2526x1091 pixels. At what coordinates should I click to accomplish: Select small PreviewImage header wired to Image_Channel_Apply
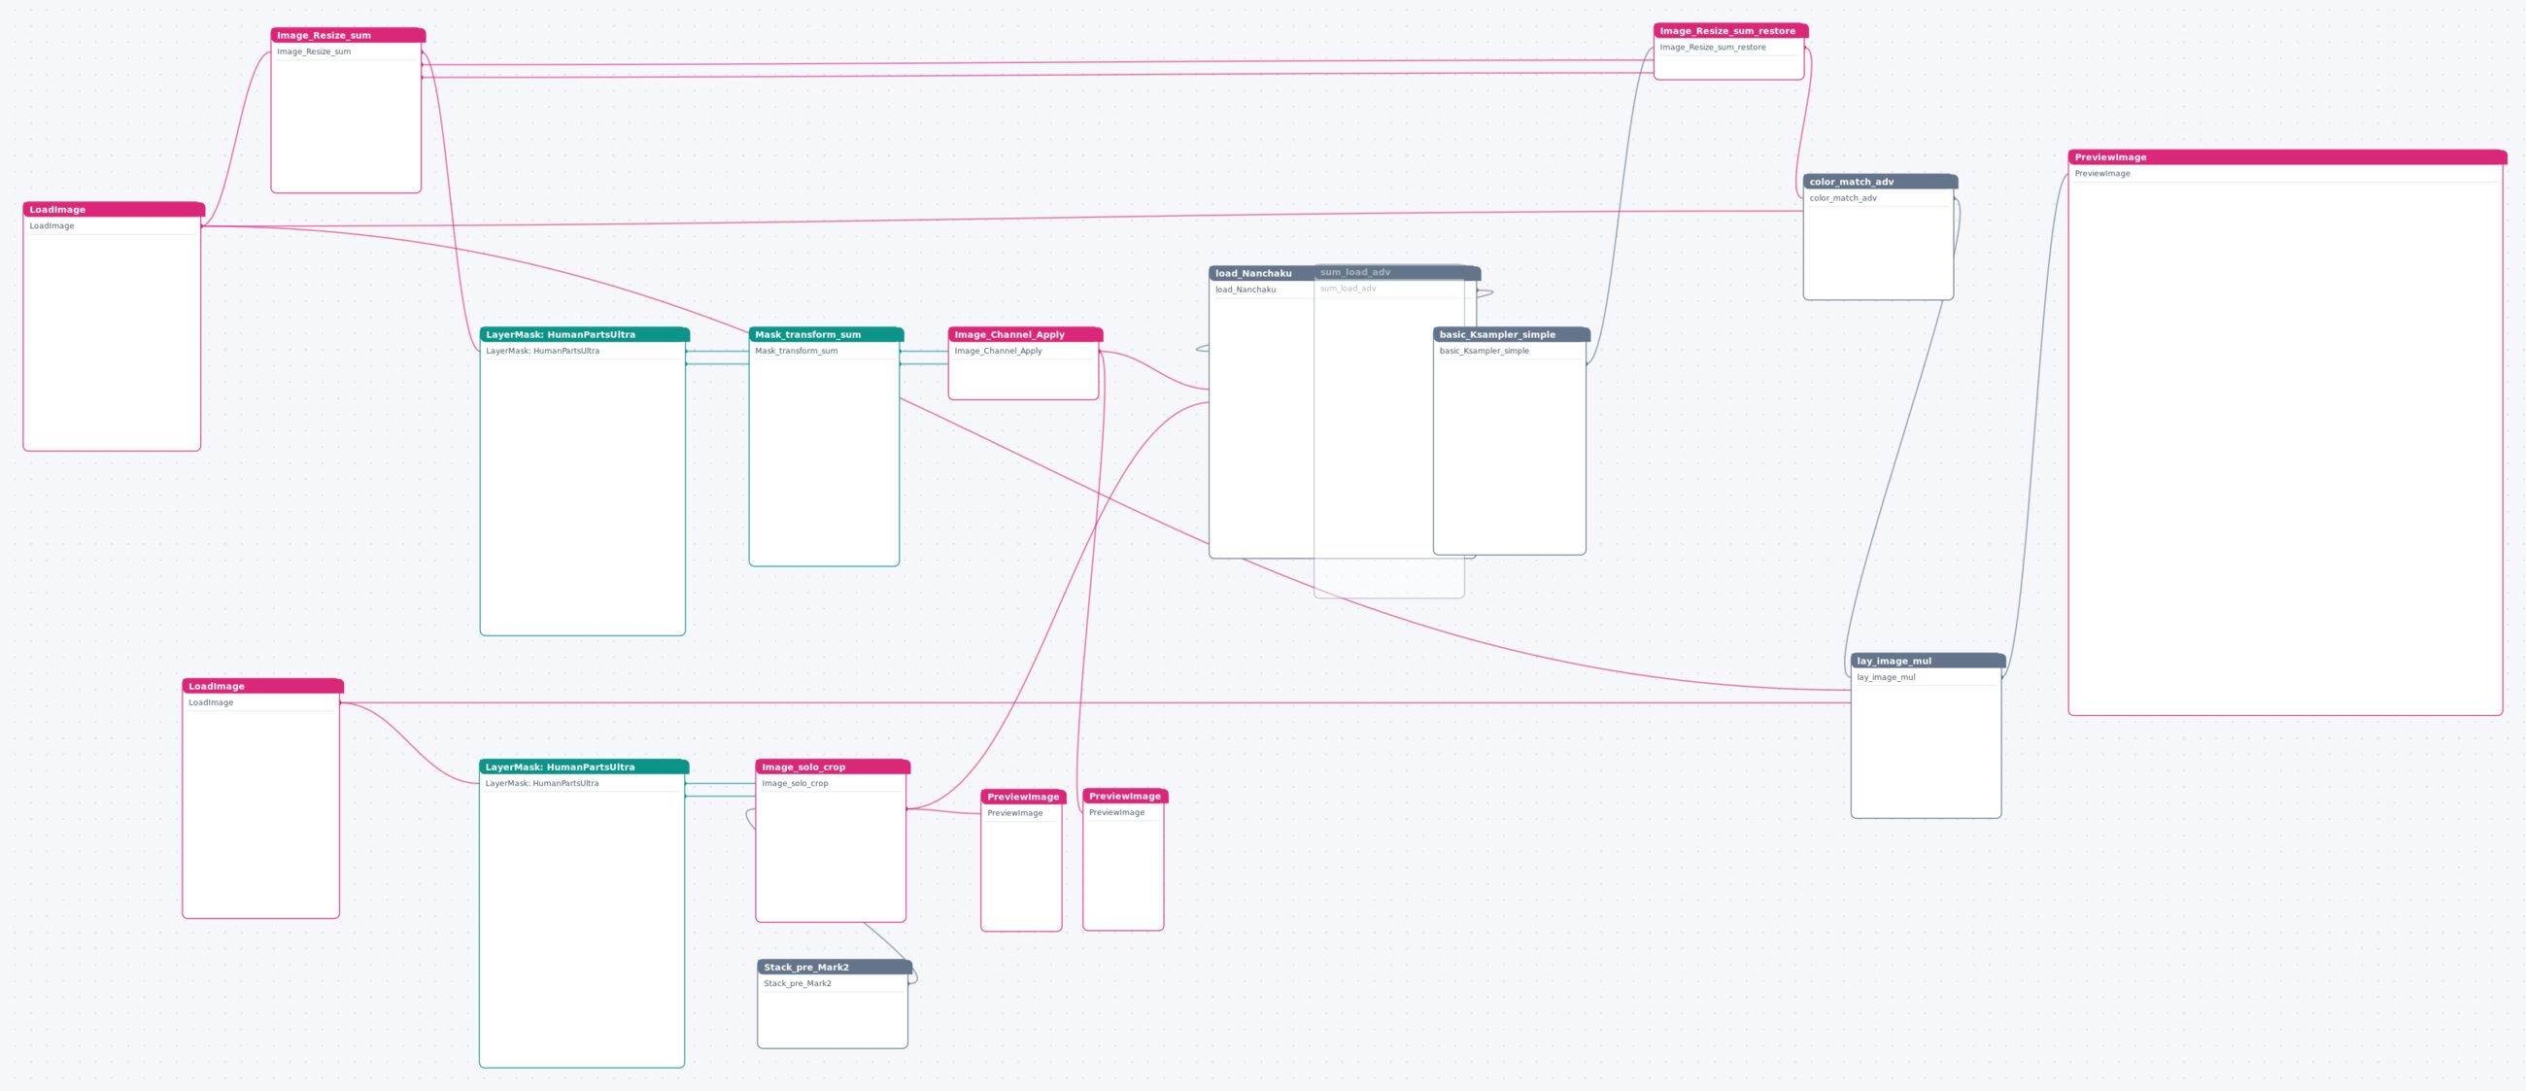pyautogui.click(x=1125, y=796)
